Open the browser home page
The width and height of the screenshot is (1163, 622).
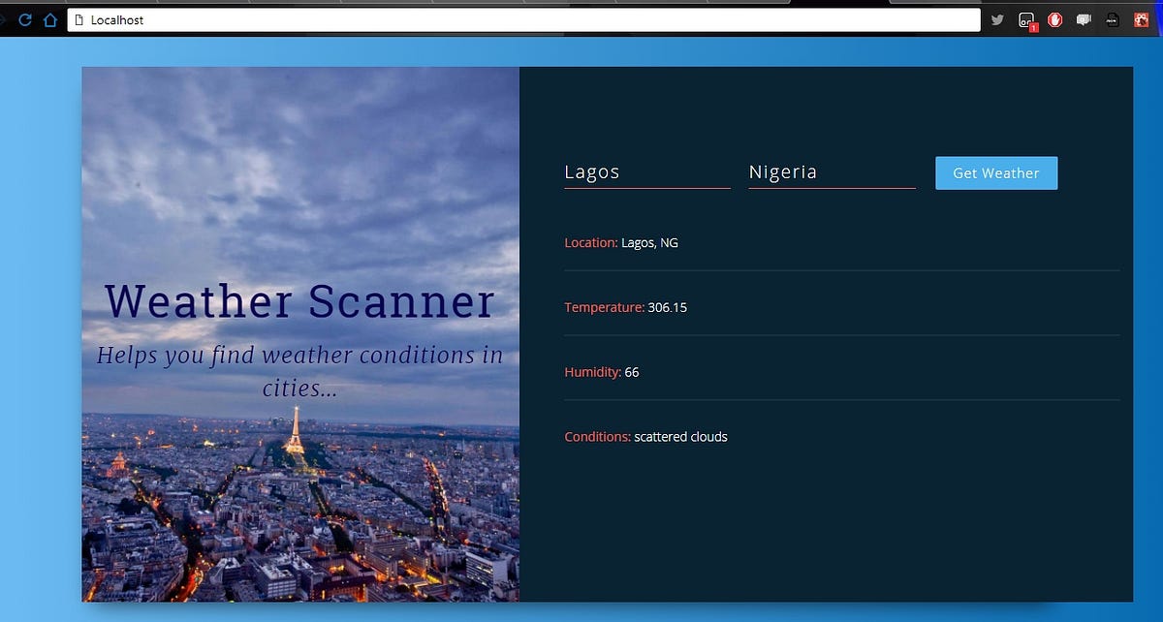(x=50, y=19)
